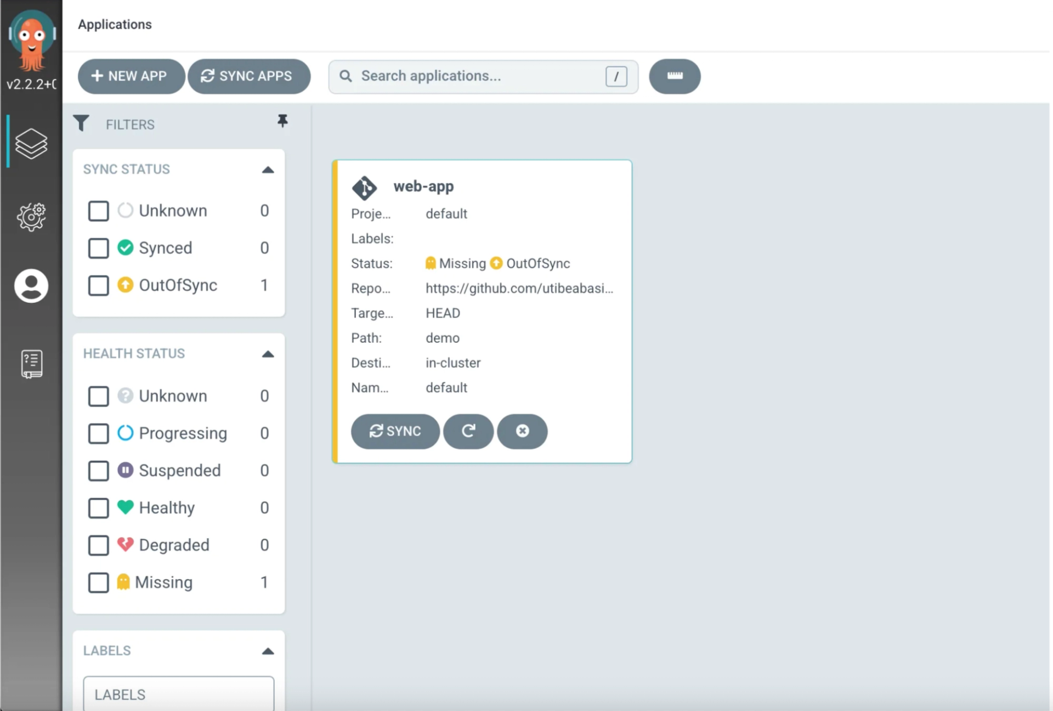Collapse the Sync Status section arrow
Viewport: 1053px width, 711px height.
268,170
